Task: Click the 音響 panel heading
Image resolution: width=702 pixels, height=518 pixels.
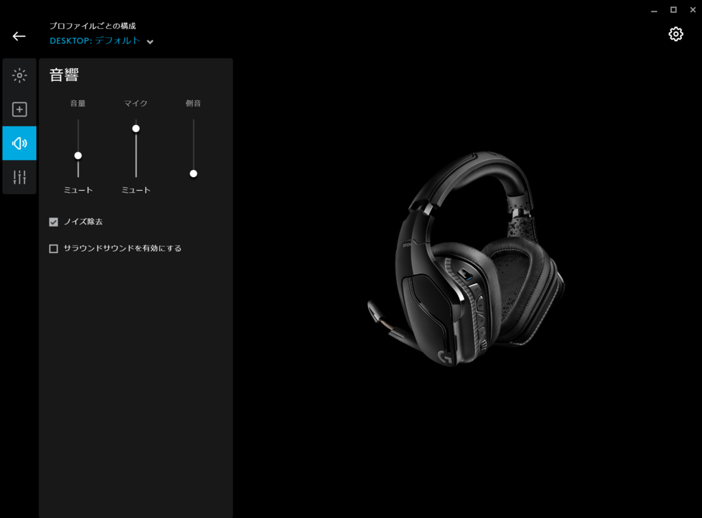Action: coord(64,75)
